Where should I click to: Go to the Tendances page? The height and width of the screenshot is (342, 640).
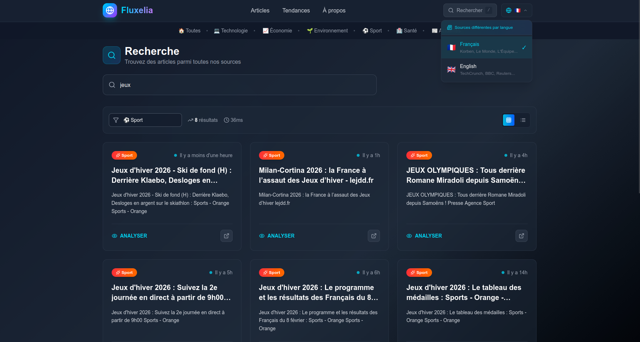click(296, 11)
